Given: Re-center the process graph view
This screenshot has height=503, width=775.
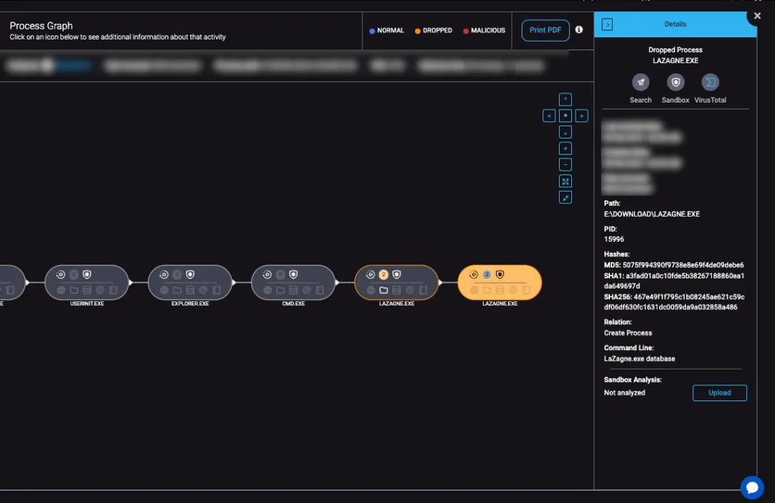Looking at the screenshot, I should pos(565,116).
